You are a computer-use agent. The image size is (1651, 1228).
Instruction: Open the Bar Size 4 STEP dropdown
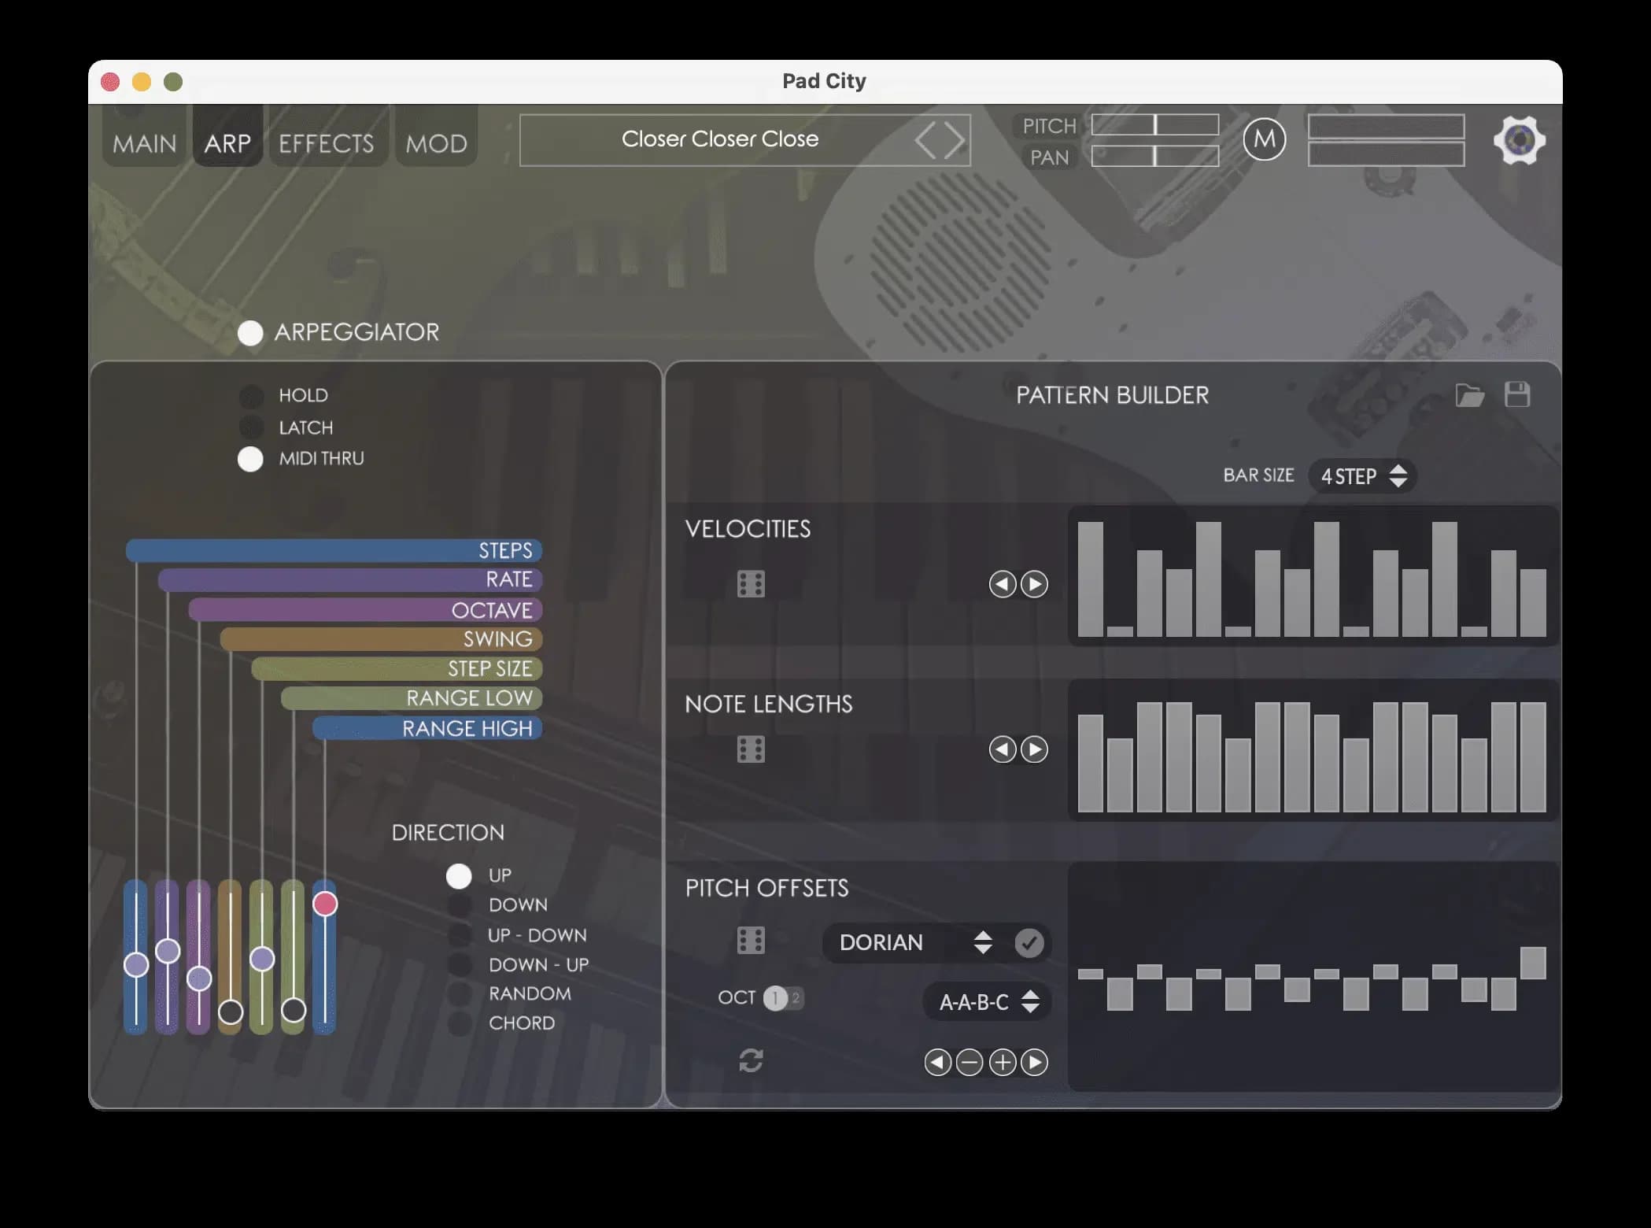coord(1362,476)
